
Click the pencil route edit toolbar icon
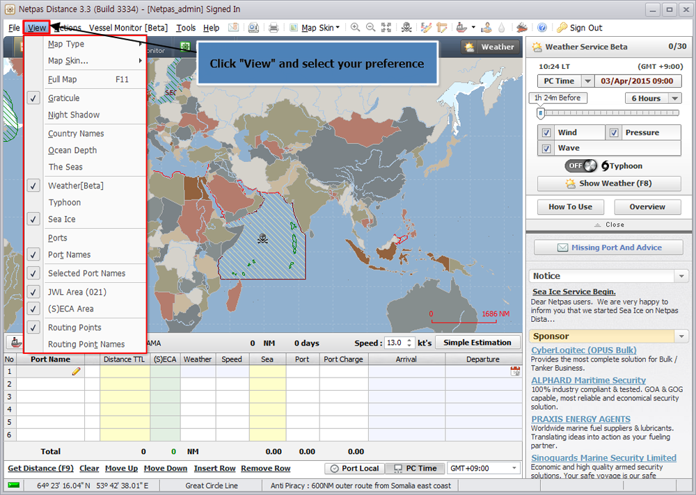click(x=426, y=28)
